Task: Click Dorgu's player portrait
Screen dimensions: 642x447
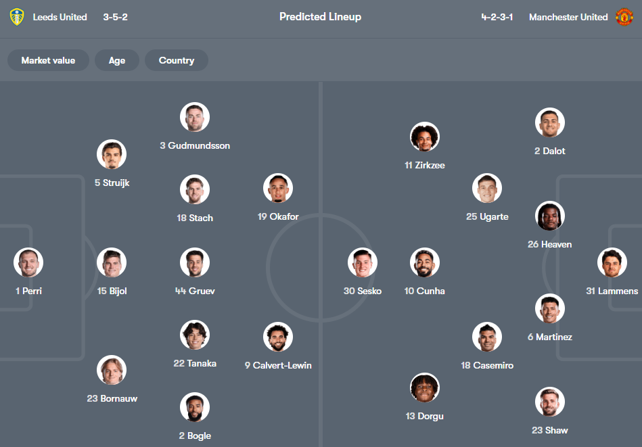Action: [424, 387]
